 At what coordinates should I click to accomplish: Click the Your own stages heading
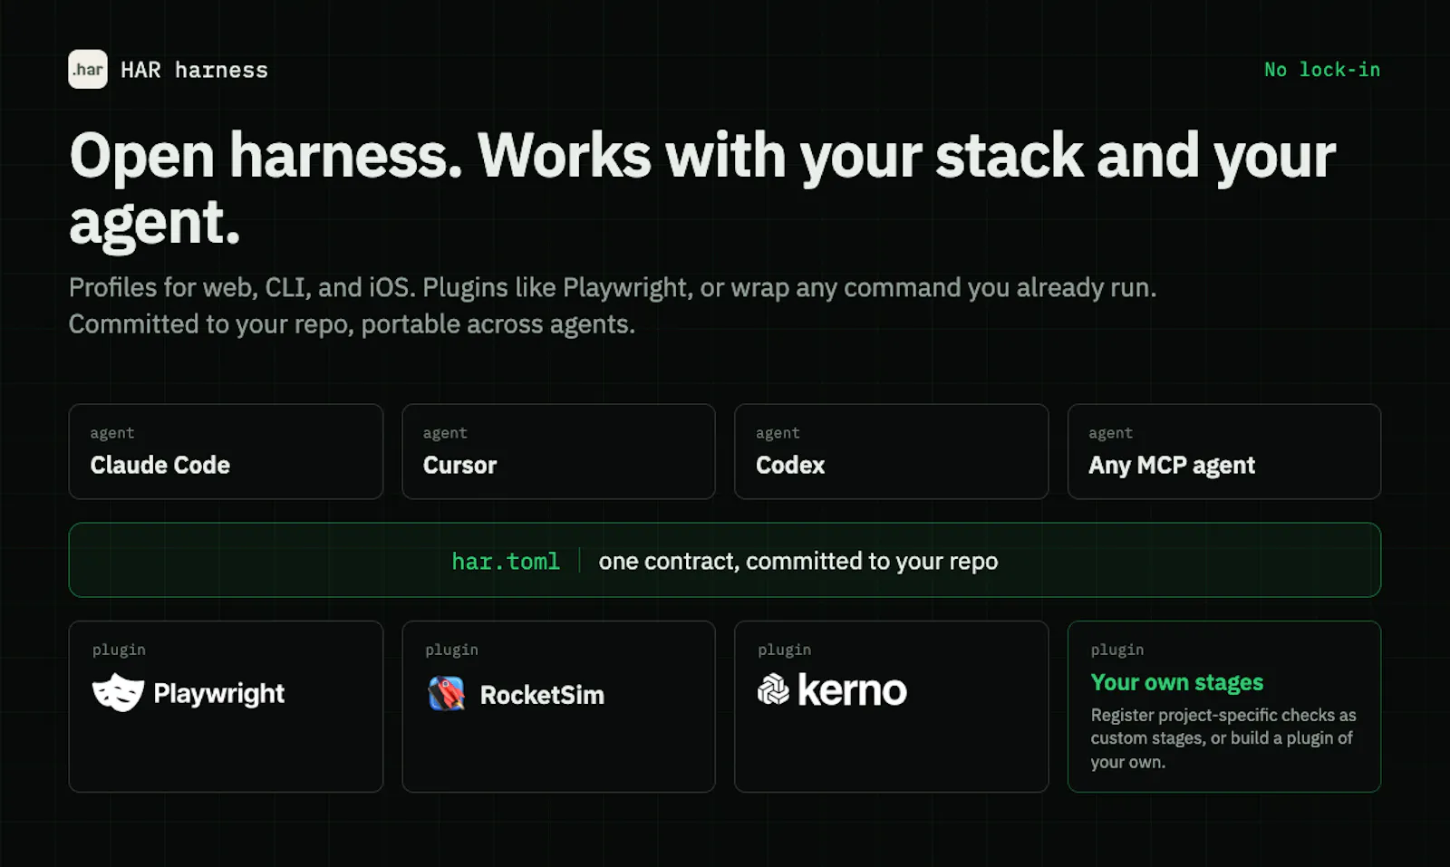tap(1176, 682)
